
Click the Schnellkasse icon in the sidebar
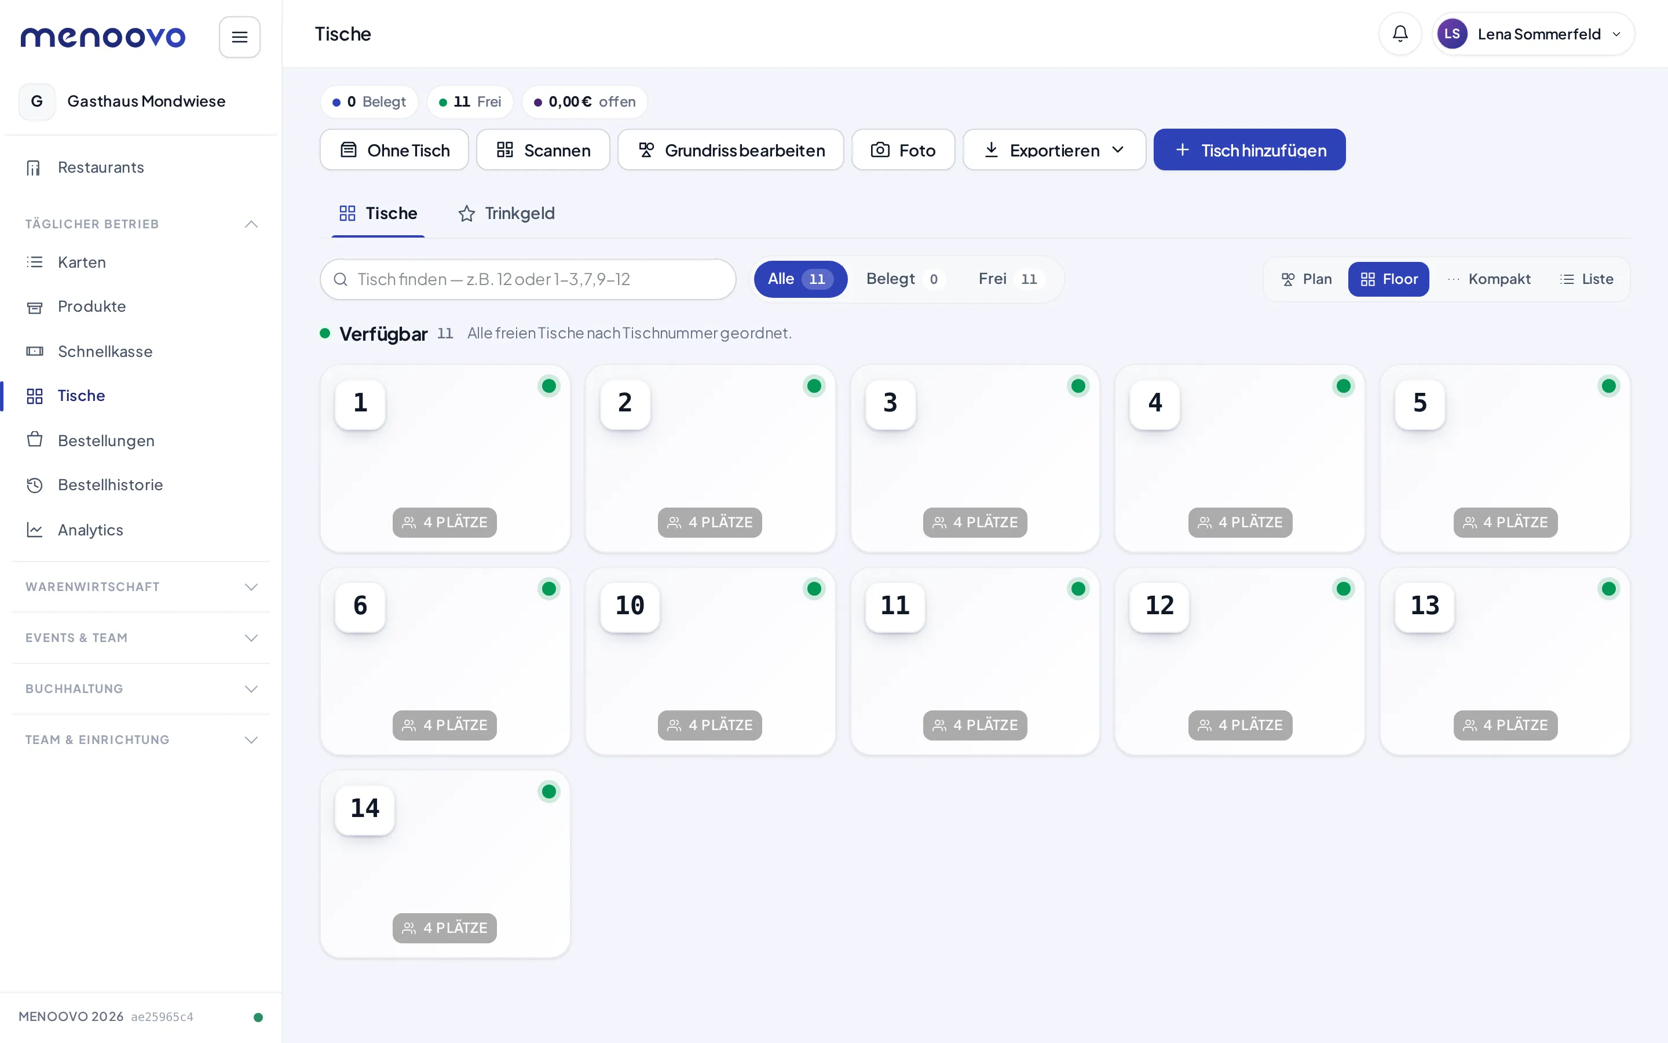(x=35, y=351)
